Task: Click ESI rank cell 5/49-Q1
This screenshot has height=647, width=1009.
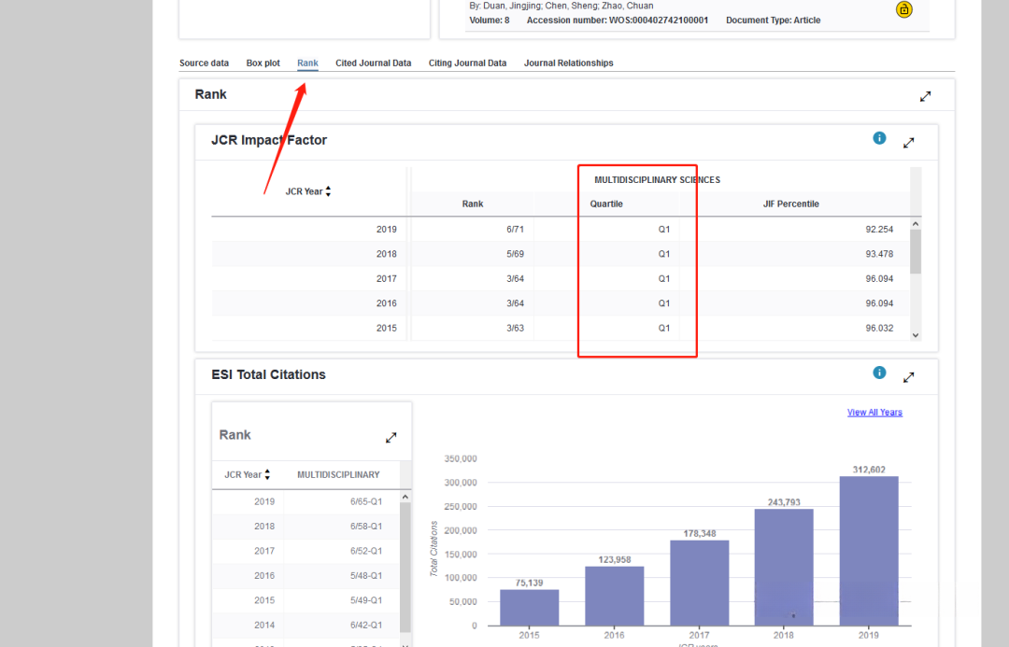Action: click(366, 600)
